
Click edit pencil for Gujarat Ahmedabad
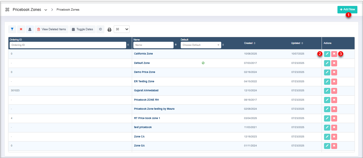click(327, 91)
